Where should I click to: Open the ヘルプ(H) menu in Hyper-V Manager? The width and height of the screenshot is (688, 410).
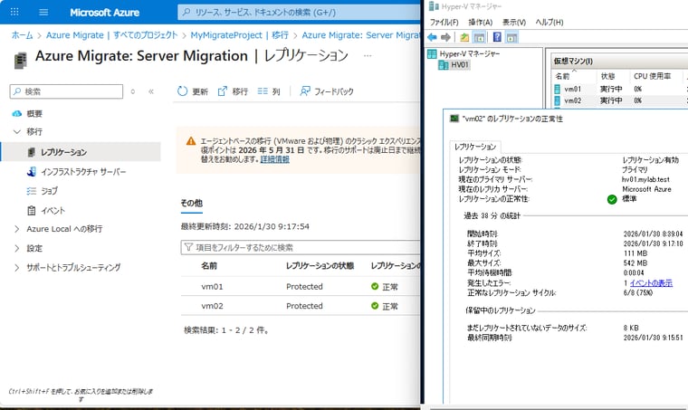pos(549,22)
